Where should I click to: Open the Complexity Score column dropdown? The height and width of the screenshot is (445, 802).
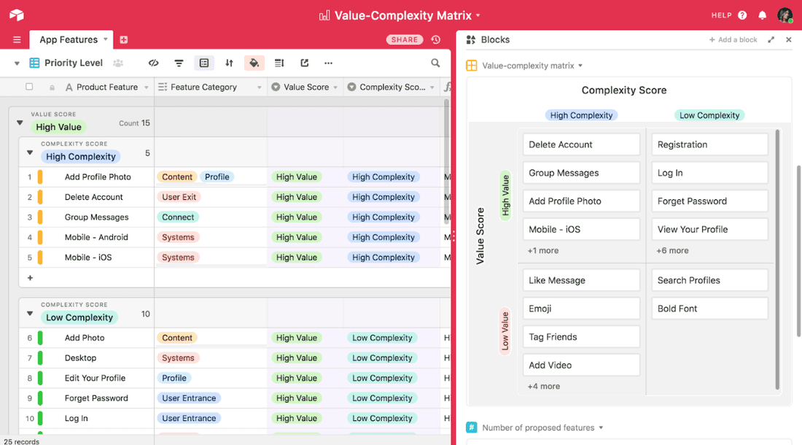pos(433,87)
